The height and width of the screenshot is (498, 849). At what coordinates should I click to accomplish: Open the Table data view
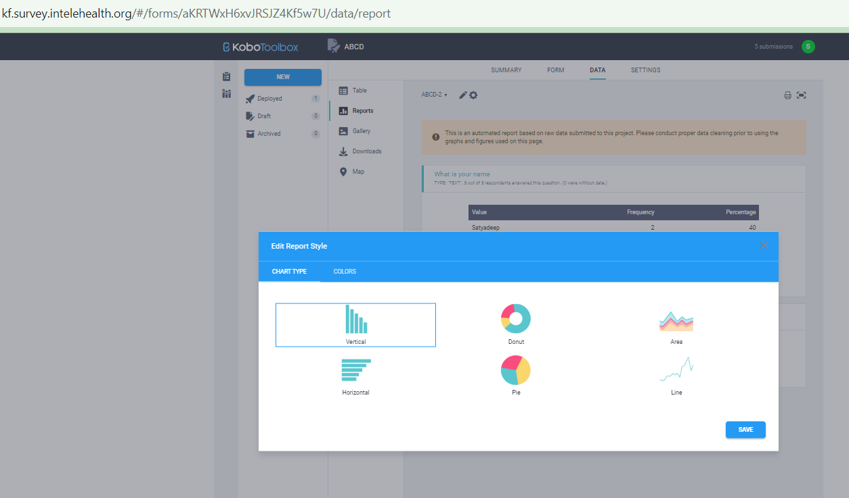coord(359,91)
